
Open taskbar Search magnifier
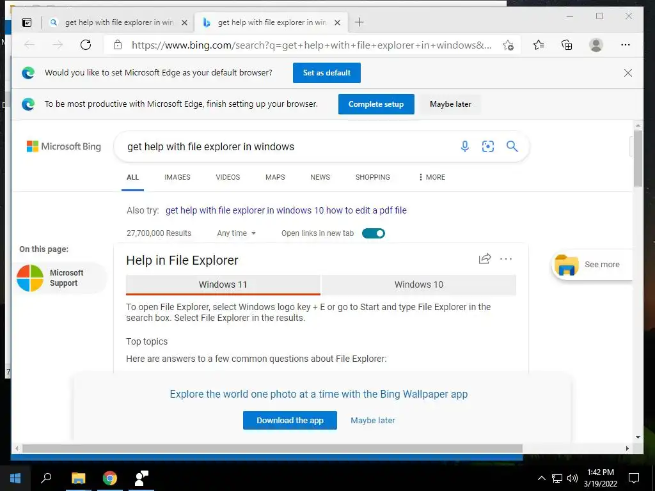click(x=46, y=478)
